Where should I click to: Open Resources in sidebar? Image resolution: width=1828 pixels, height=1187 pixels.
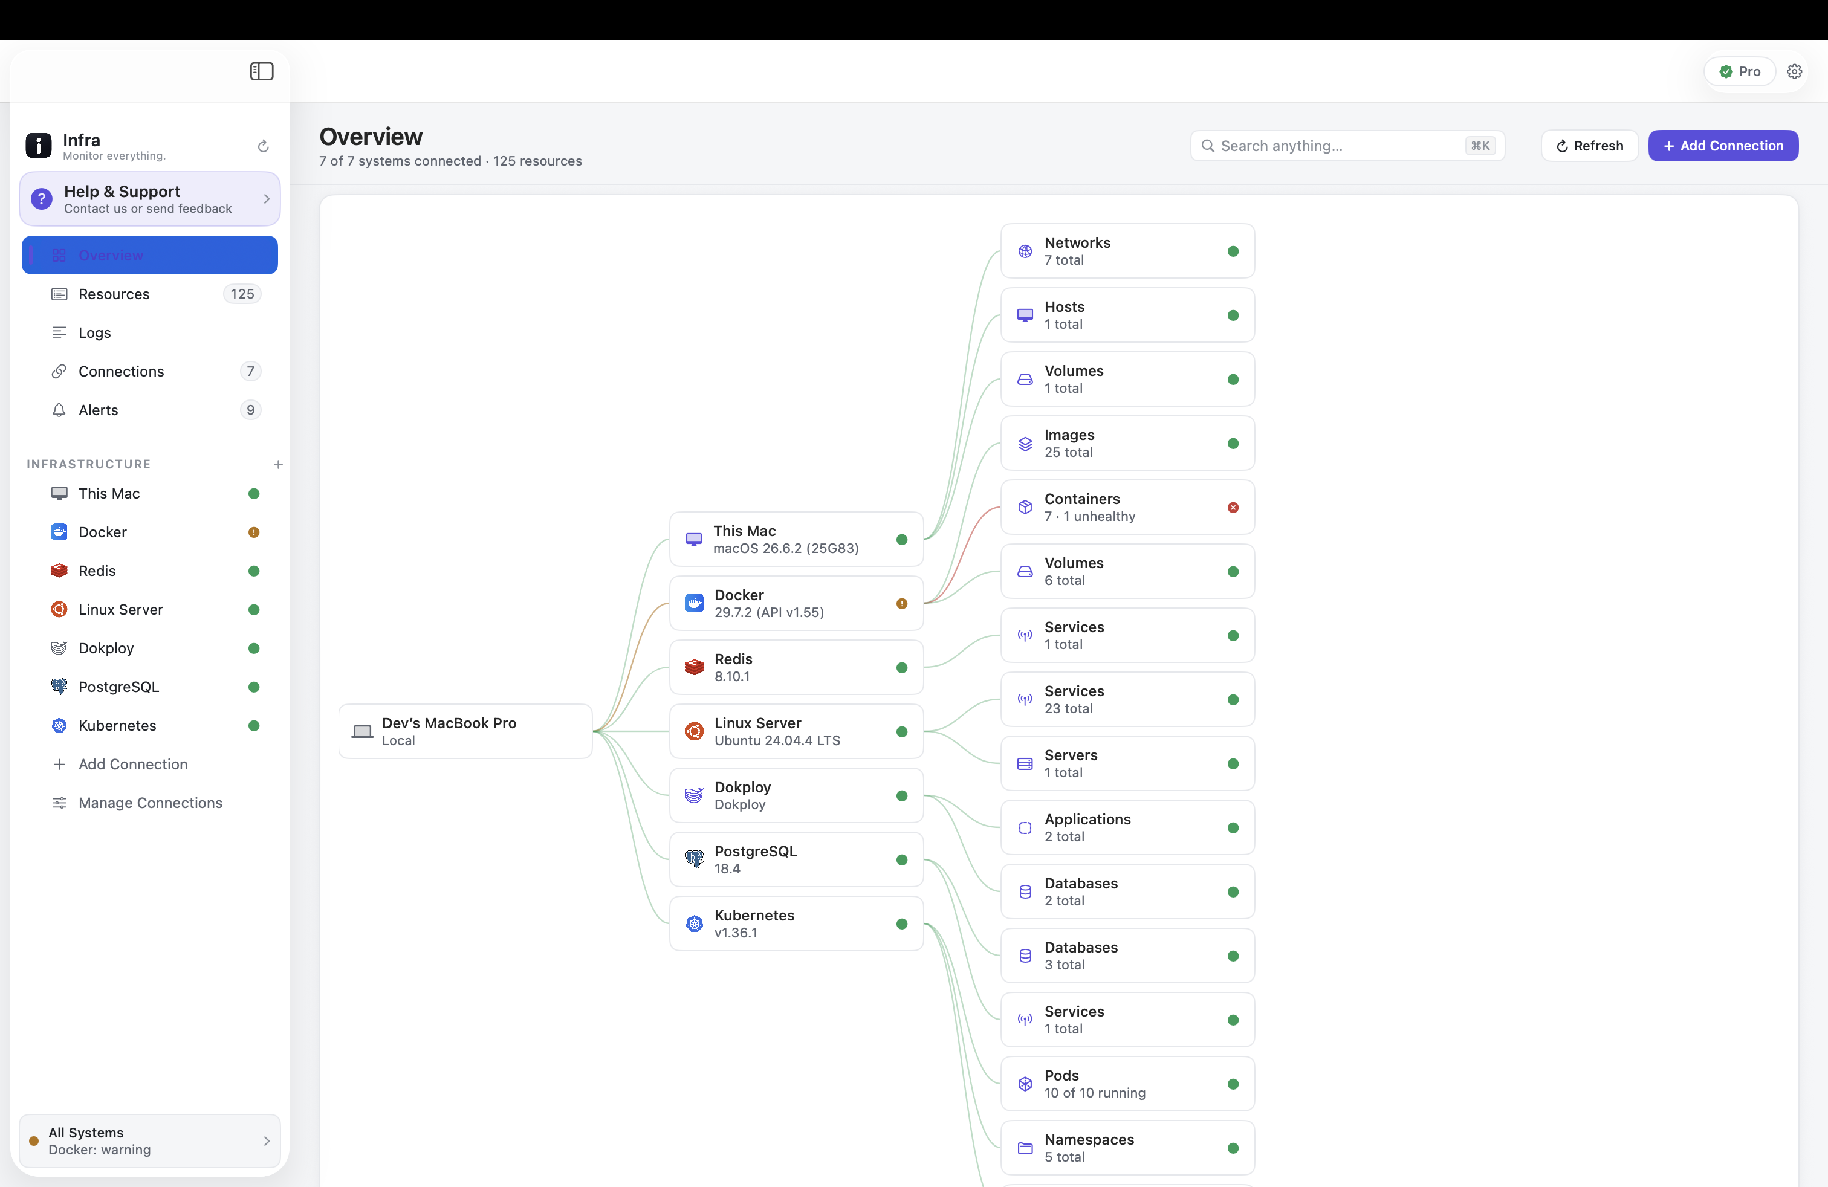pyautogui.click(x=150, y=294)
